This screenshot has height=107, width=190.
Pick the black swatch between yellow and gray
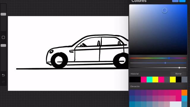pyautogui.click(x=179, y=80)
